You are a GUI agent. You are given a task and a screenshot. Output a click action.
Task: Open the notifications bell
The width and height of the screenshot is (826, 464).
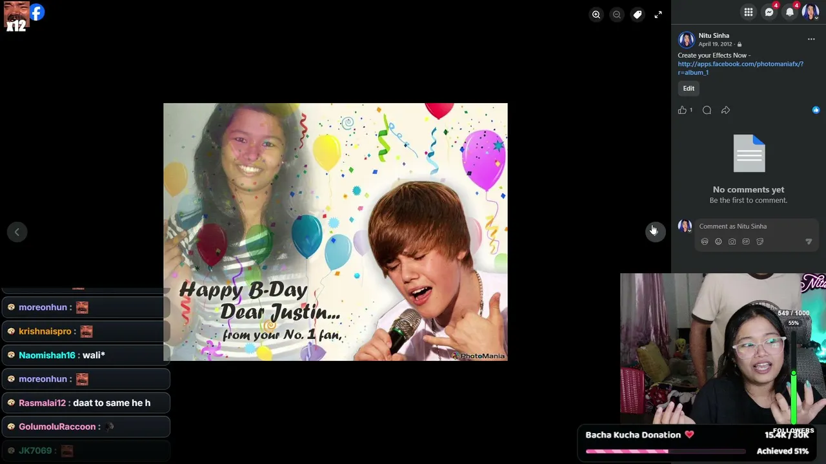pyautogui.click(x=790, y=12)
